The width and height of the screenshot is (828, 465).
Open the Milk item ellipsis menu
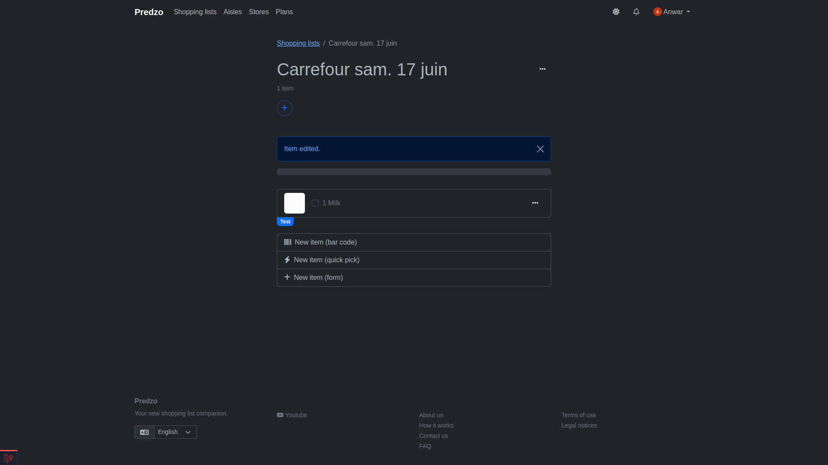[535, 203]
